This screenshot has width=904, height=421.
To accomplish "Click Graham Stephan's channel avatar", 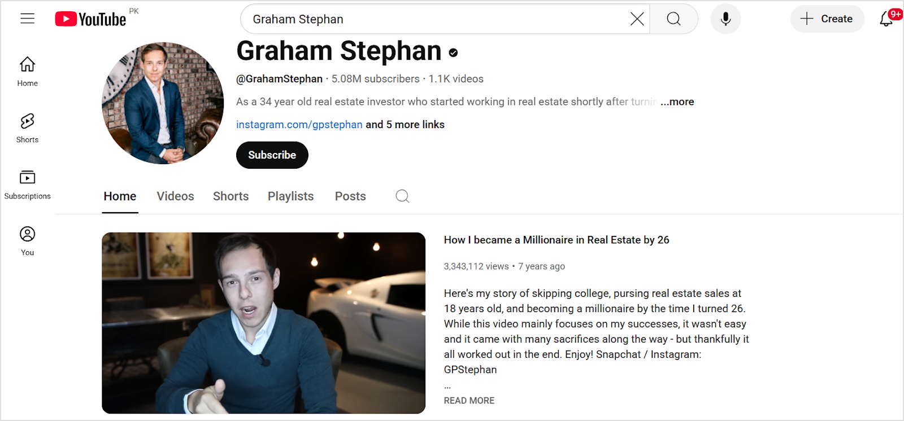I will (163, 103).
